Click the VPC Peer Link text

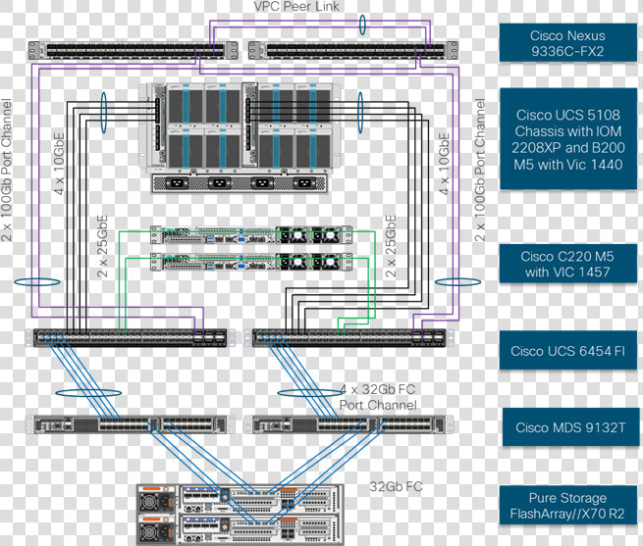(x=296, y=6)
